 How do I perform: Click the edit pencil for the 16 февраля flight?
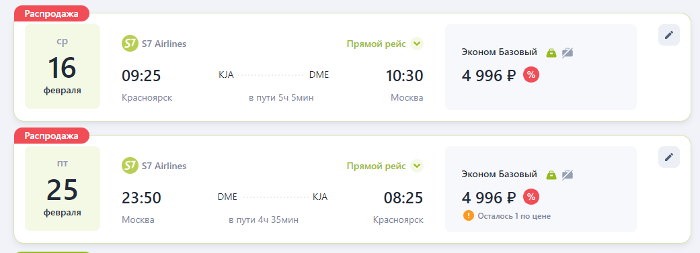click(669, 35)
